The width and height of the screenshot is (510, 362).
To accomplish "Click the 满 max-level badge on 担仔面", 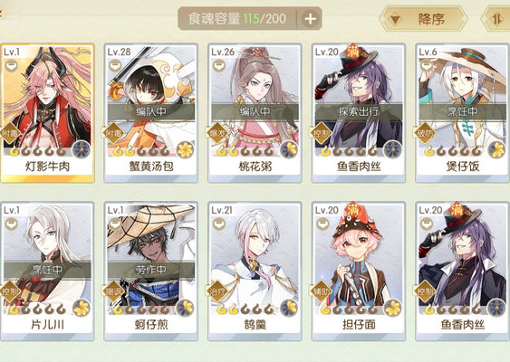I will click(x=353, y=210).
